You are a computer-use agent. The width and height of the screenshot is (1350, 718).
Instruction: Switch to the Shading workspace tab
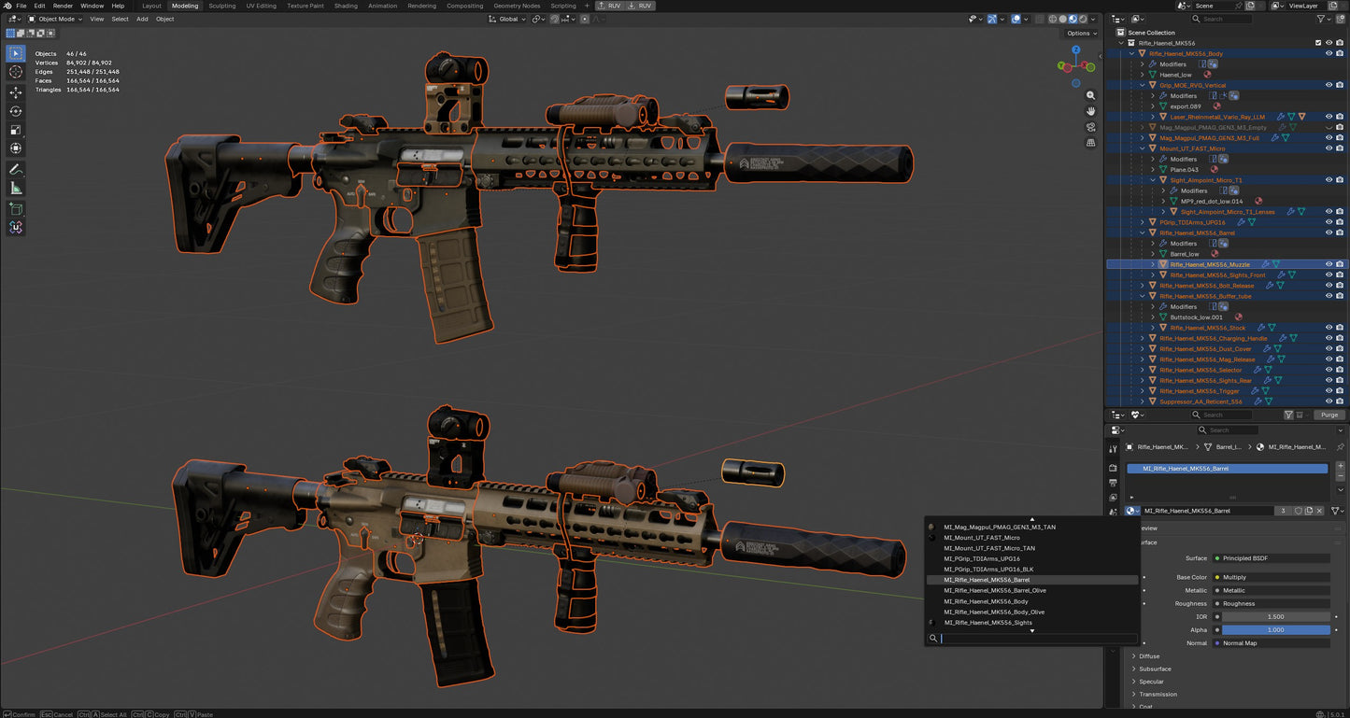point(346,6)
